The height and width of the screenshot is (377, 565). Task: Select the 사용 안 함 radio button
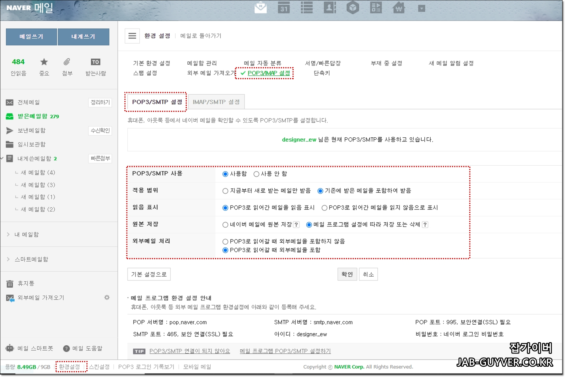[x=256, y=174]
